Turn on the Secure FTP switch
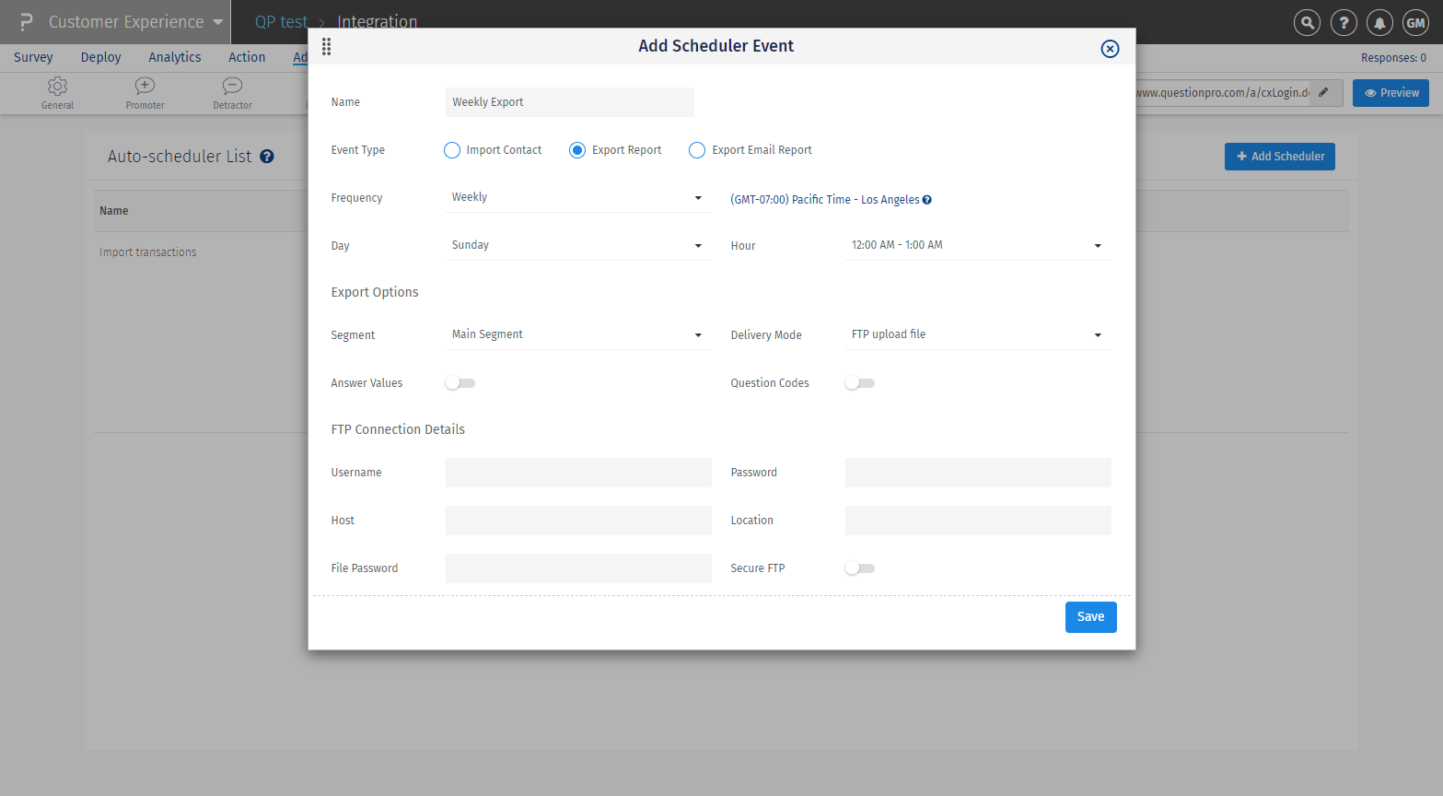This screenshot has width=1443, height=796. (860, 568)
